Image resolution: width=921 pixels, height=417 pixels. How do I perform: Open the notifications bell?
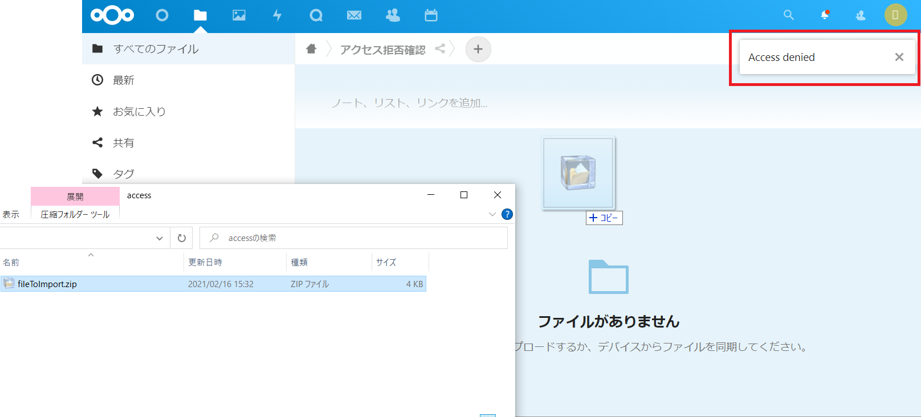[x=825, y=15]
